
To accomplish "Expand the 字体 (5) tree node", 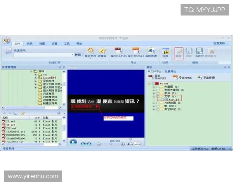I will click(x=154, y=93).
